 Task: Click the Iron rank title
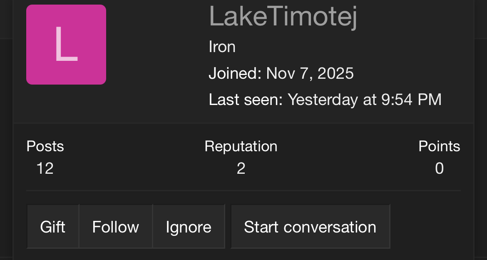(222, 47)
